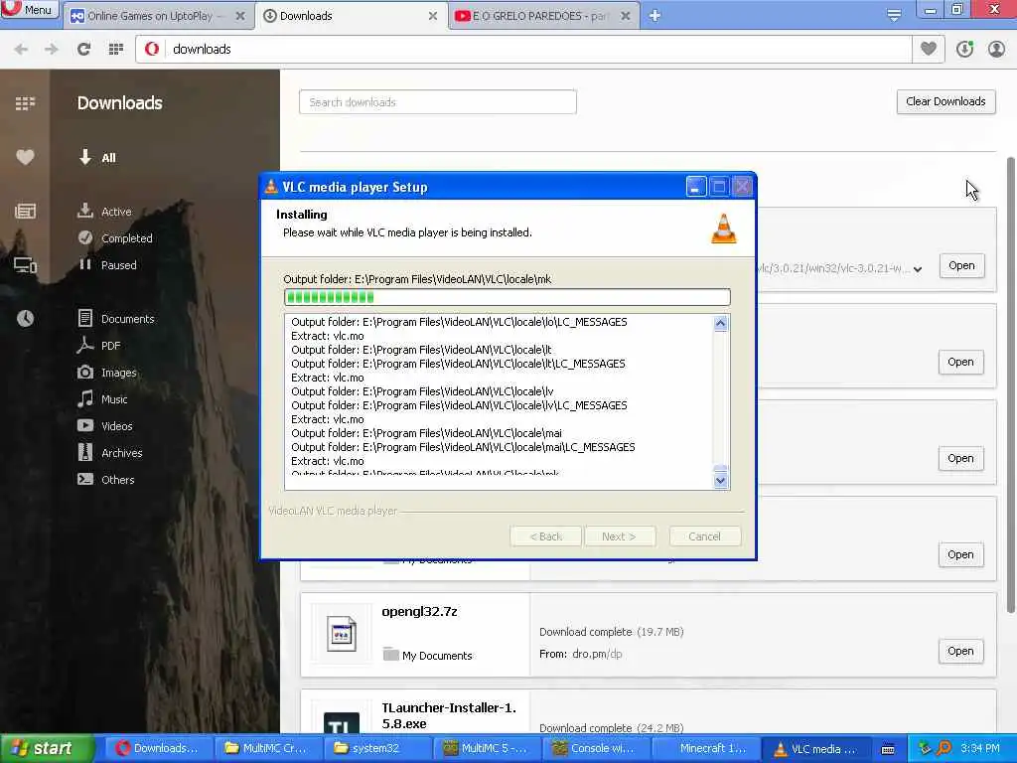Switch to MultiMC Cr... folder taskbar item
1017x763 pixels.
point(268,748)
